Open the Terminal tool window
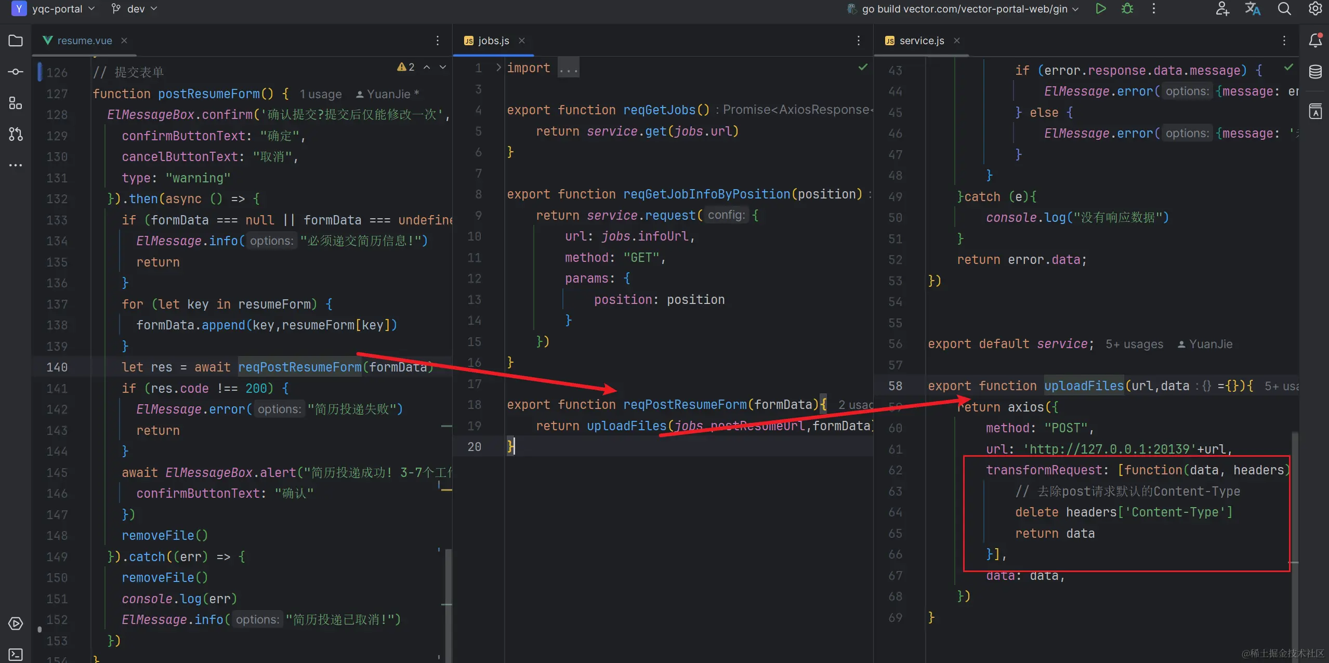 [16, 655]
